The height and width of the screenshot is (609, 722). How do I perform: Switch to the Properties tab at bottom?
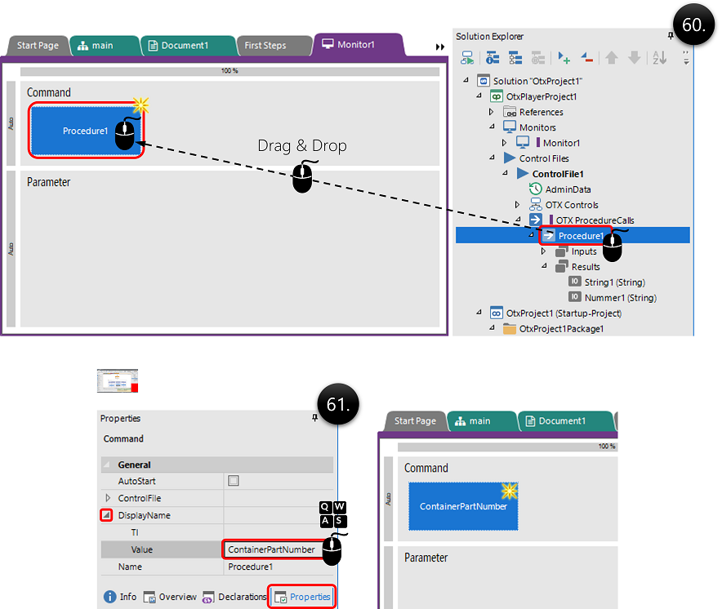click(302, 597)
